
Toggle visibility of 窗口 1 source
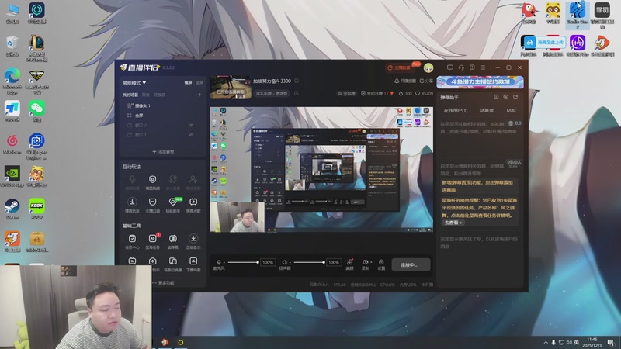pos(191,135)
